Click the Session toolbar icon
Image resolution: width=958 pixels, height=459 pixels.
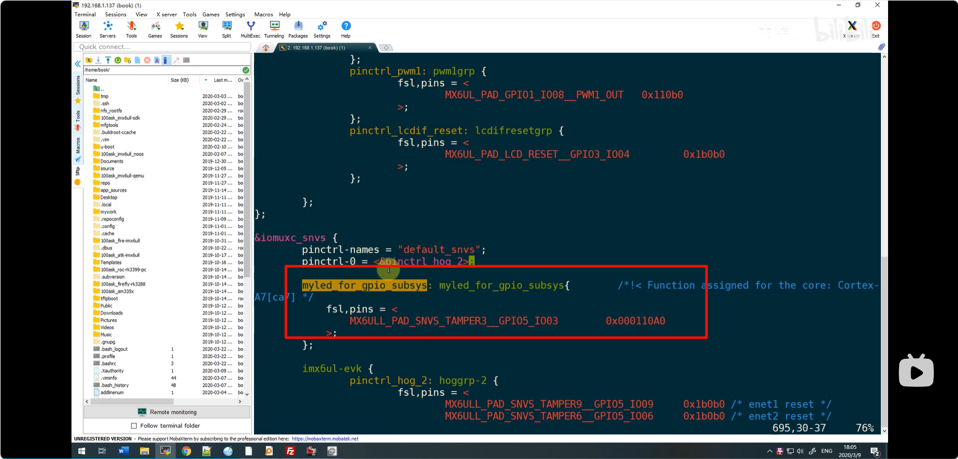(x=84, y=29)
